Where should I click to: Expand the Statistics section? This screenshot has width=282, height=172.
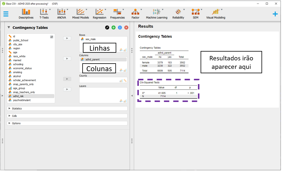tap(17, 108)
